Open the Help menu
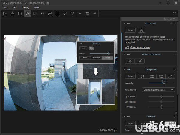Image resolution: width=180 pixels, height=135 pixels. pos(37,8)
